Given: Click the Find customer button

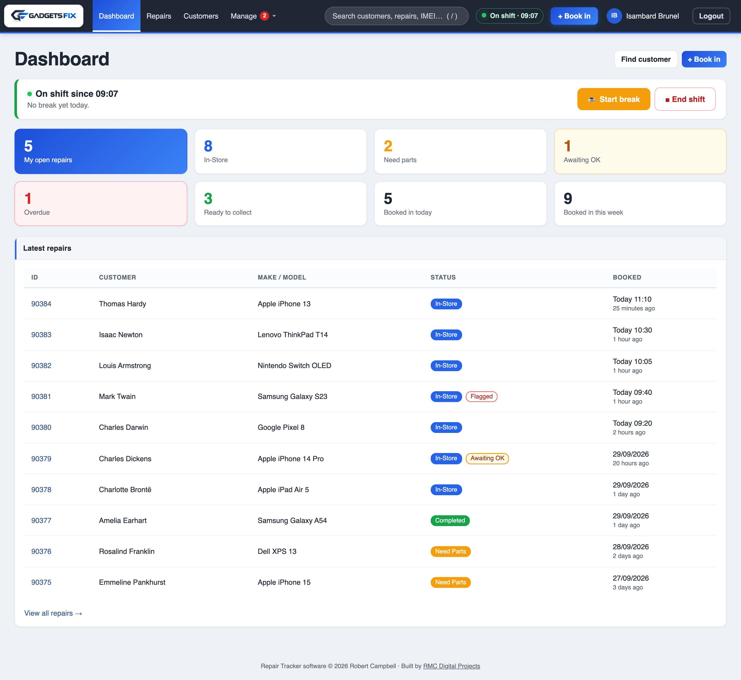Looking at the screenshot, I should (x=645, y=59).
